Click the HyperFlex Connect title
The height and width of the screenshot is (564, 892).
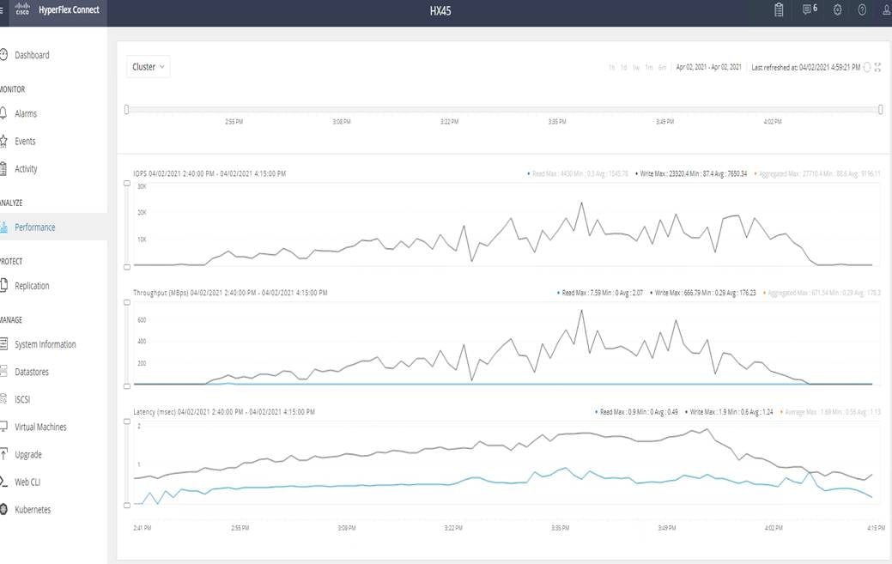[x=69, y=9]
